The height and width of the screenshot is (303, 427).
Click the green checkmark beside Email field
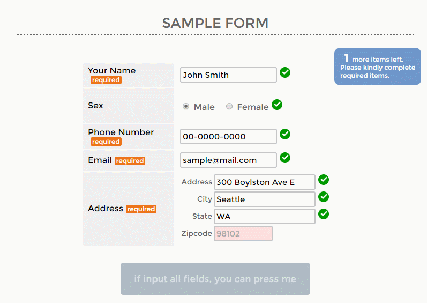[x=285, y=158]
